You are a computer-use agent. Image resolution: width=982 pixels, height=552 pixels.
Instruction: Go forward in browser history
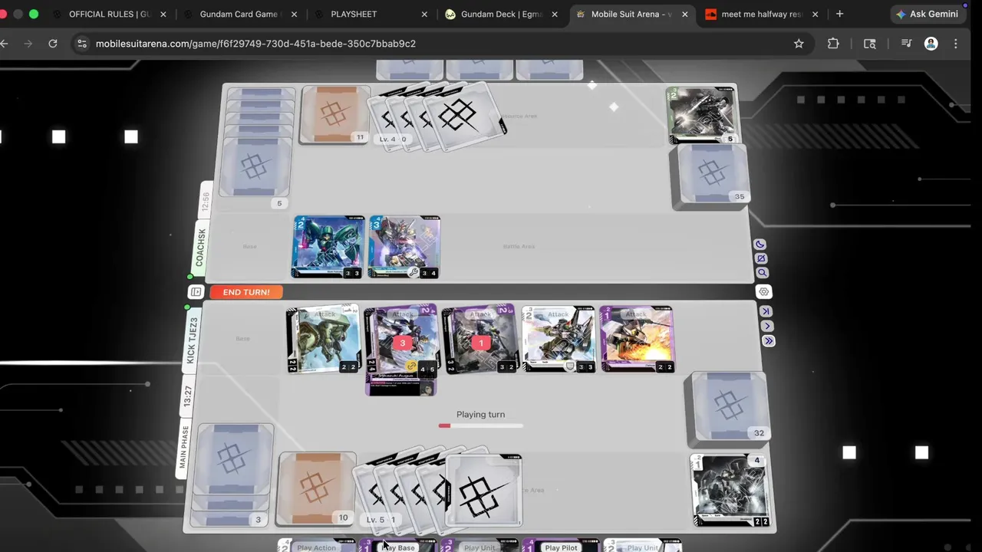click(x=28, y=44)
